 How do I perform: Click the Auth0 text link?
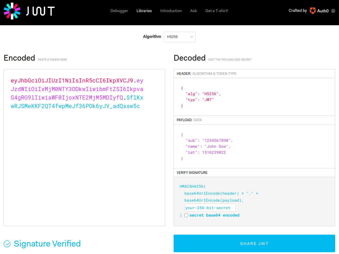point(323,11)
